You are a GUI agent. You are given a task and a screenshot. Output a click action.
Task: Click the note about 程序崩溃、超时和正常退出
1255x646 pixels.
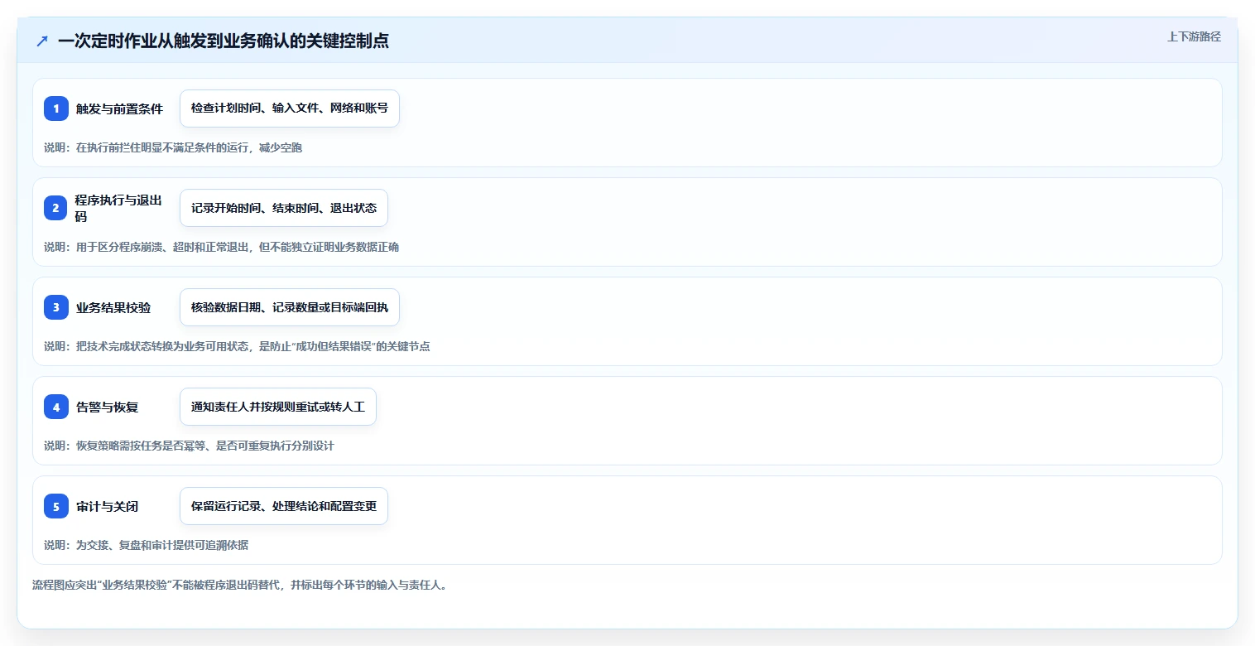(x=221, y=247)
